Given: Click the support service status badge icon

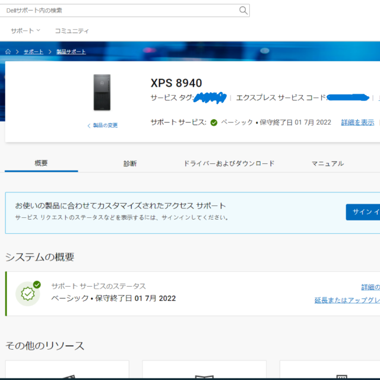Looking at the screenshot, I should click(28, 293).
